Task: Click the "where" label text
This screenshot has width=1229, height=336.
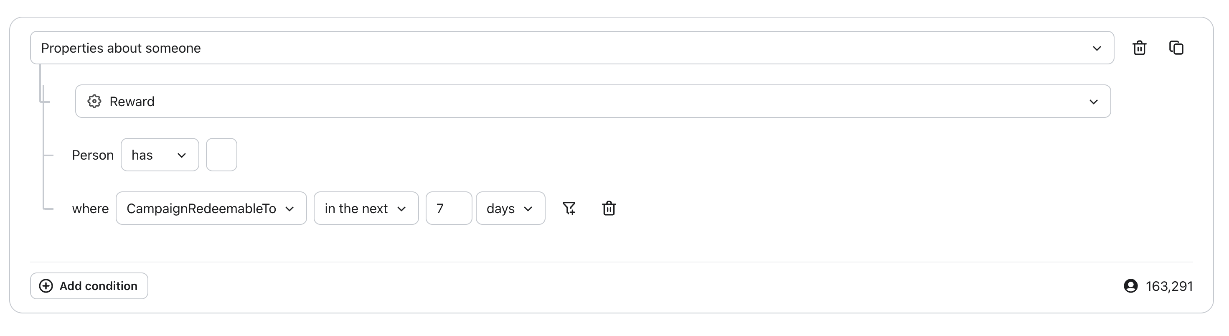Action: [90, 209]
